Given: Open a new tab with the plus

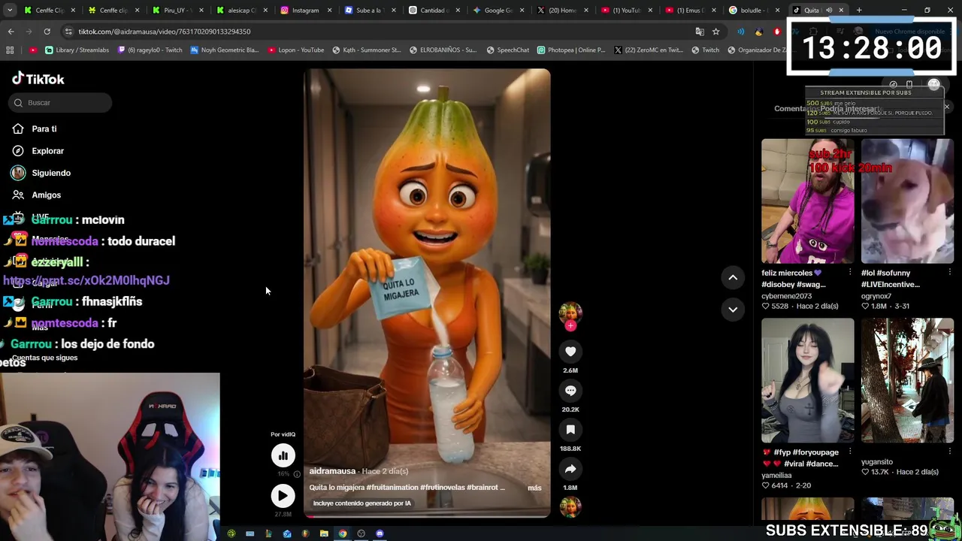Looking at the screenshot, I should click(x=859, y=11).
